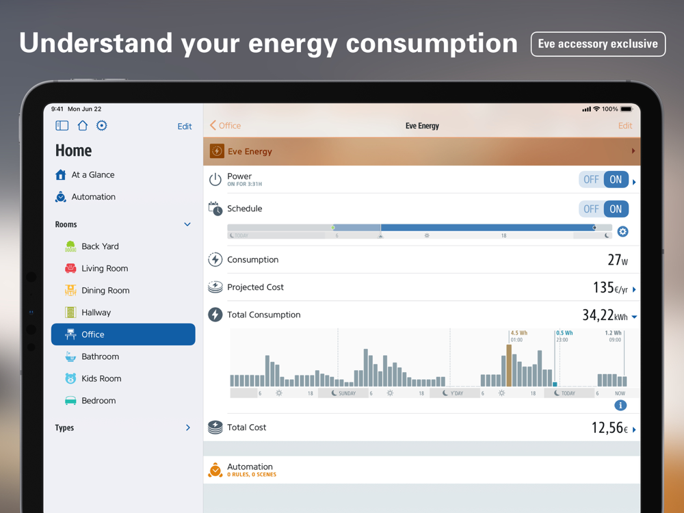
Task: Open Power details arrow
Action: click(x=634, y=182)
